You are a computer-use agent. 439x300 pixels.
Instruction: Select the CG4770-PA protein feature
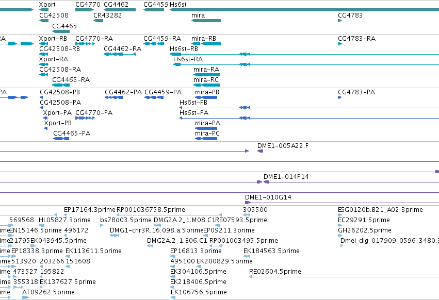[85, 118]
